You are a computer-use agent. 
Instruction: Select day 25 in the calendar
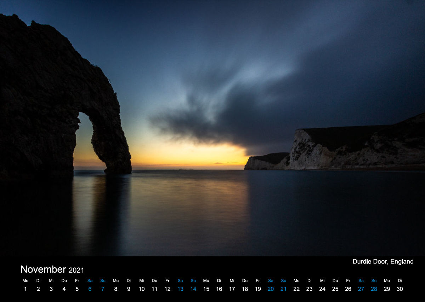[335, 289]
